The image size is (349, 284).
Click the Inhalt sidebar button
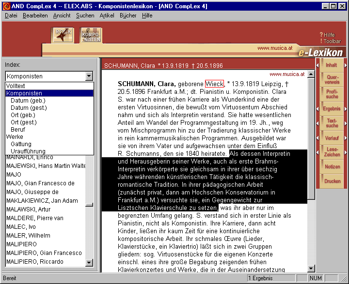click(332, 65)
